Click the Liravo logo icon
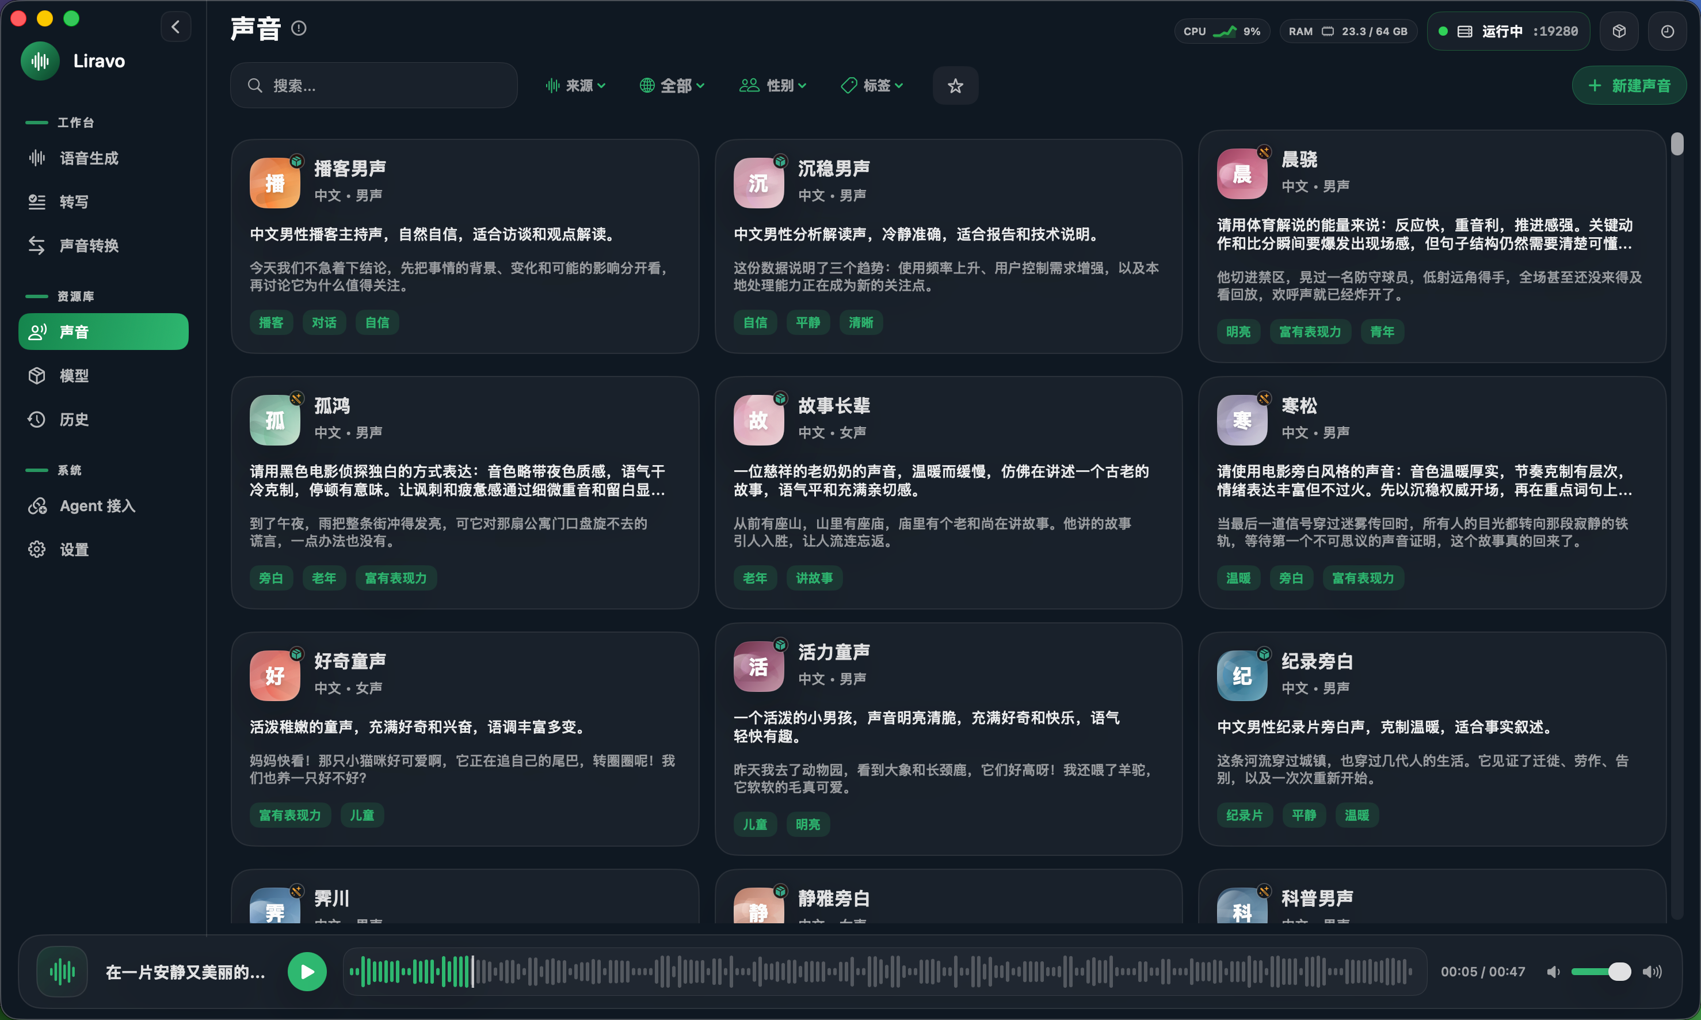This screenshot has width=1701, height=1020. click(x=40, y=61)
